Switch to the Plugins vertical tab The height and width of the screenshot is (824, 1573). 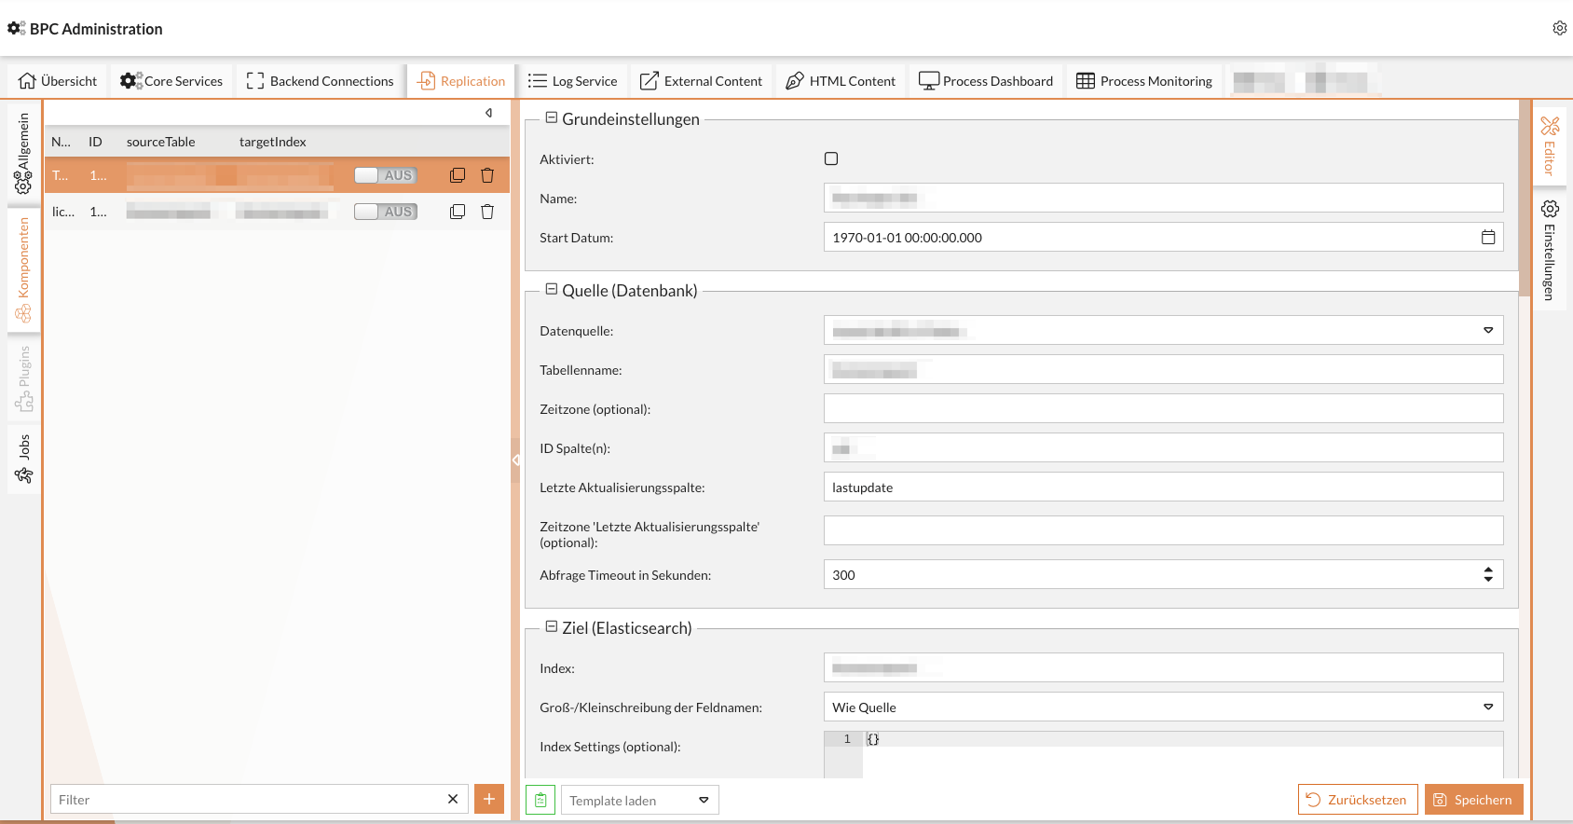tap(23, 378)
